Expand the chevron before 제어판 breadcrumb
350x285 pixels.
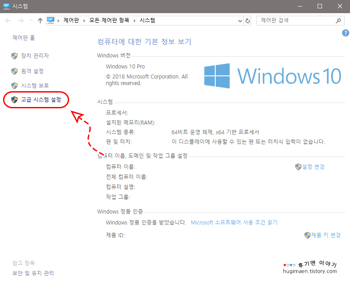[x=58, y=21]
